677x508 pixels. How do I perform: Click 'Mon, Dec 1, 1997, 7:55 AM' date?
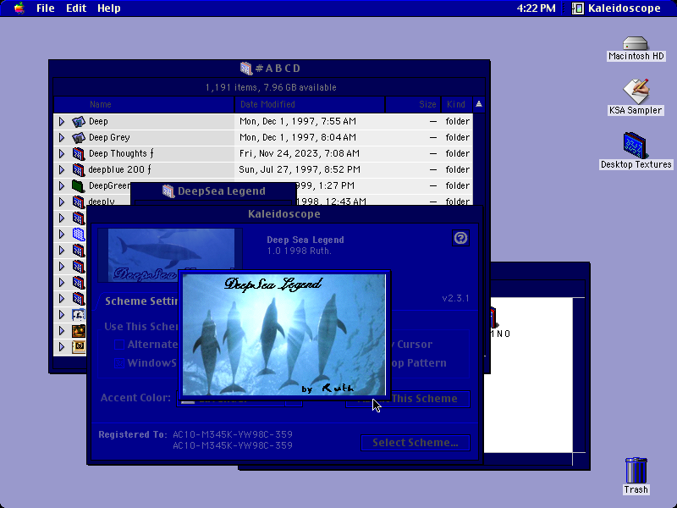coord(298,121)
